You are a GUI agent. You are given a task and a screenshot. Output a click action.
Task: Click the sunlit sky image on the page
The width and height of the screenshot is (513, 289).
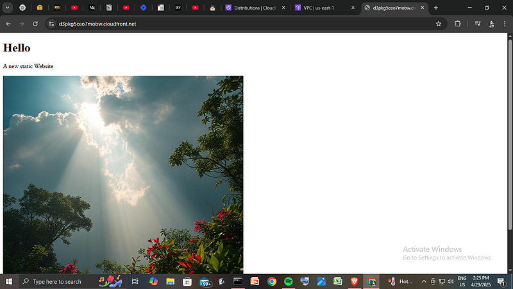pyautogui.click(x=123, y=175)
